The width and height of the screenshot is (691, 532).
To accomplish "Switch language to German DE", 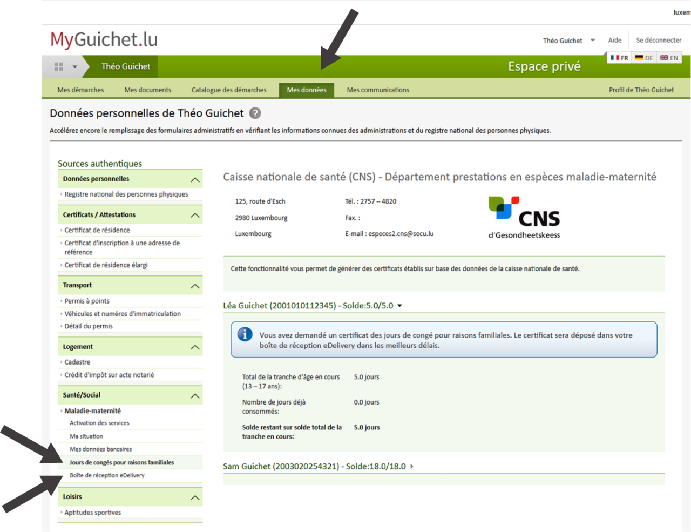I will coord(644,58).
